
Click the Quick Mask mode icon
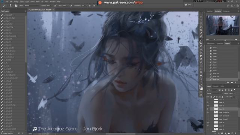pyautogui.click(x=201, y=92)
